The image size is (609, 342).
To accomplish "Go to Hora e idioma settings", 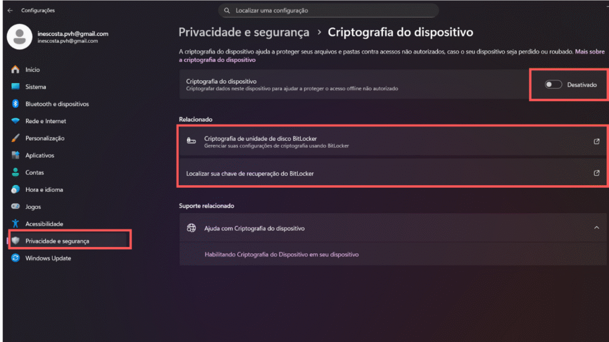I will [44, 190].
